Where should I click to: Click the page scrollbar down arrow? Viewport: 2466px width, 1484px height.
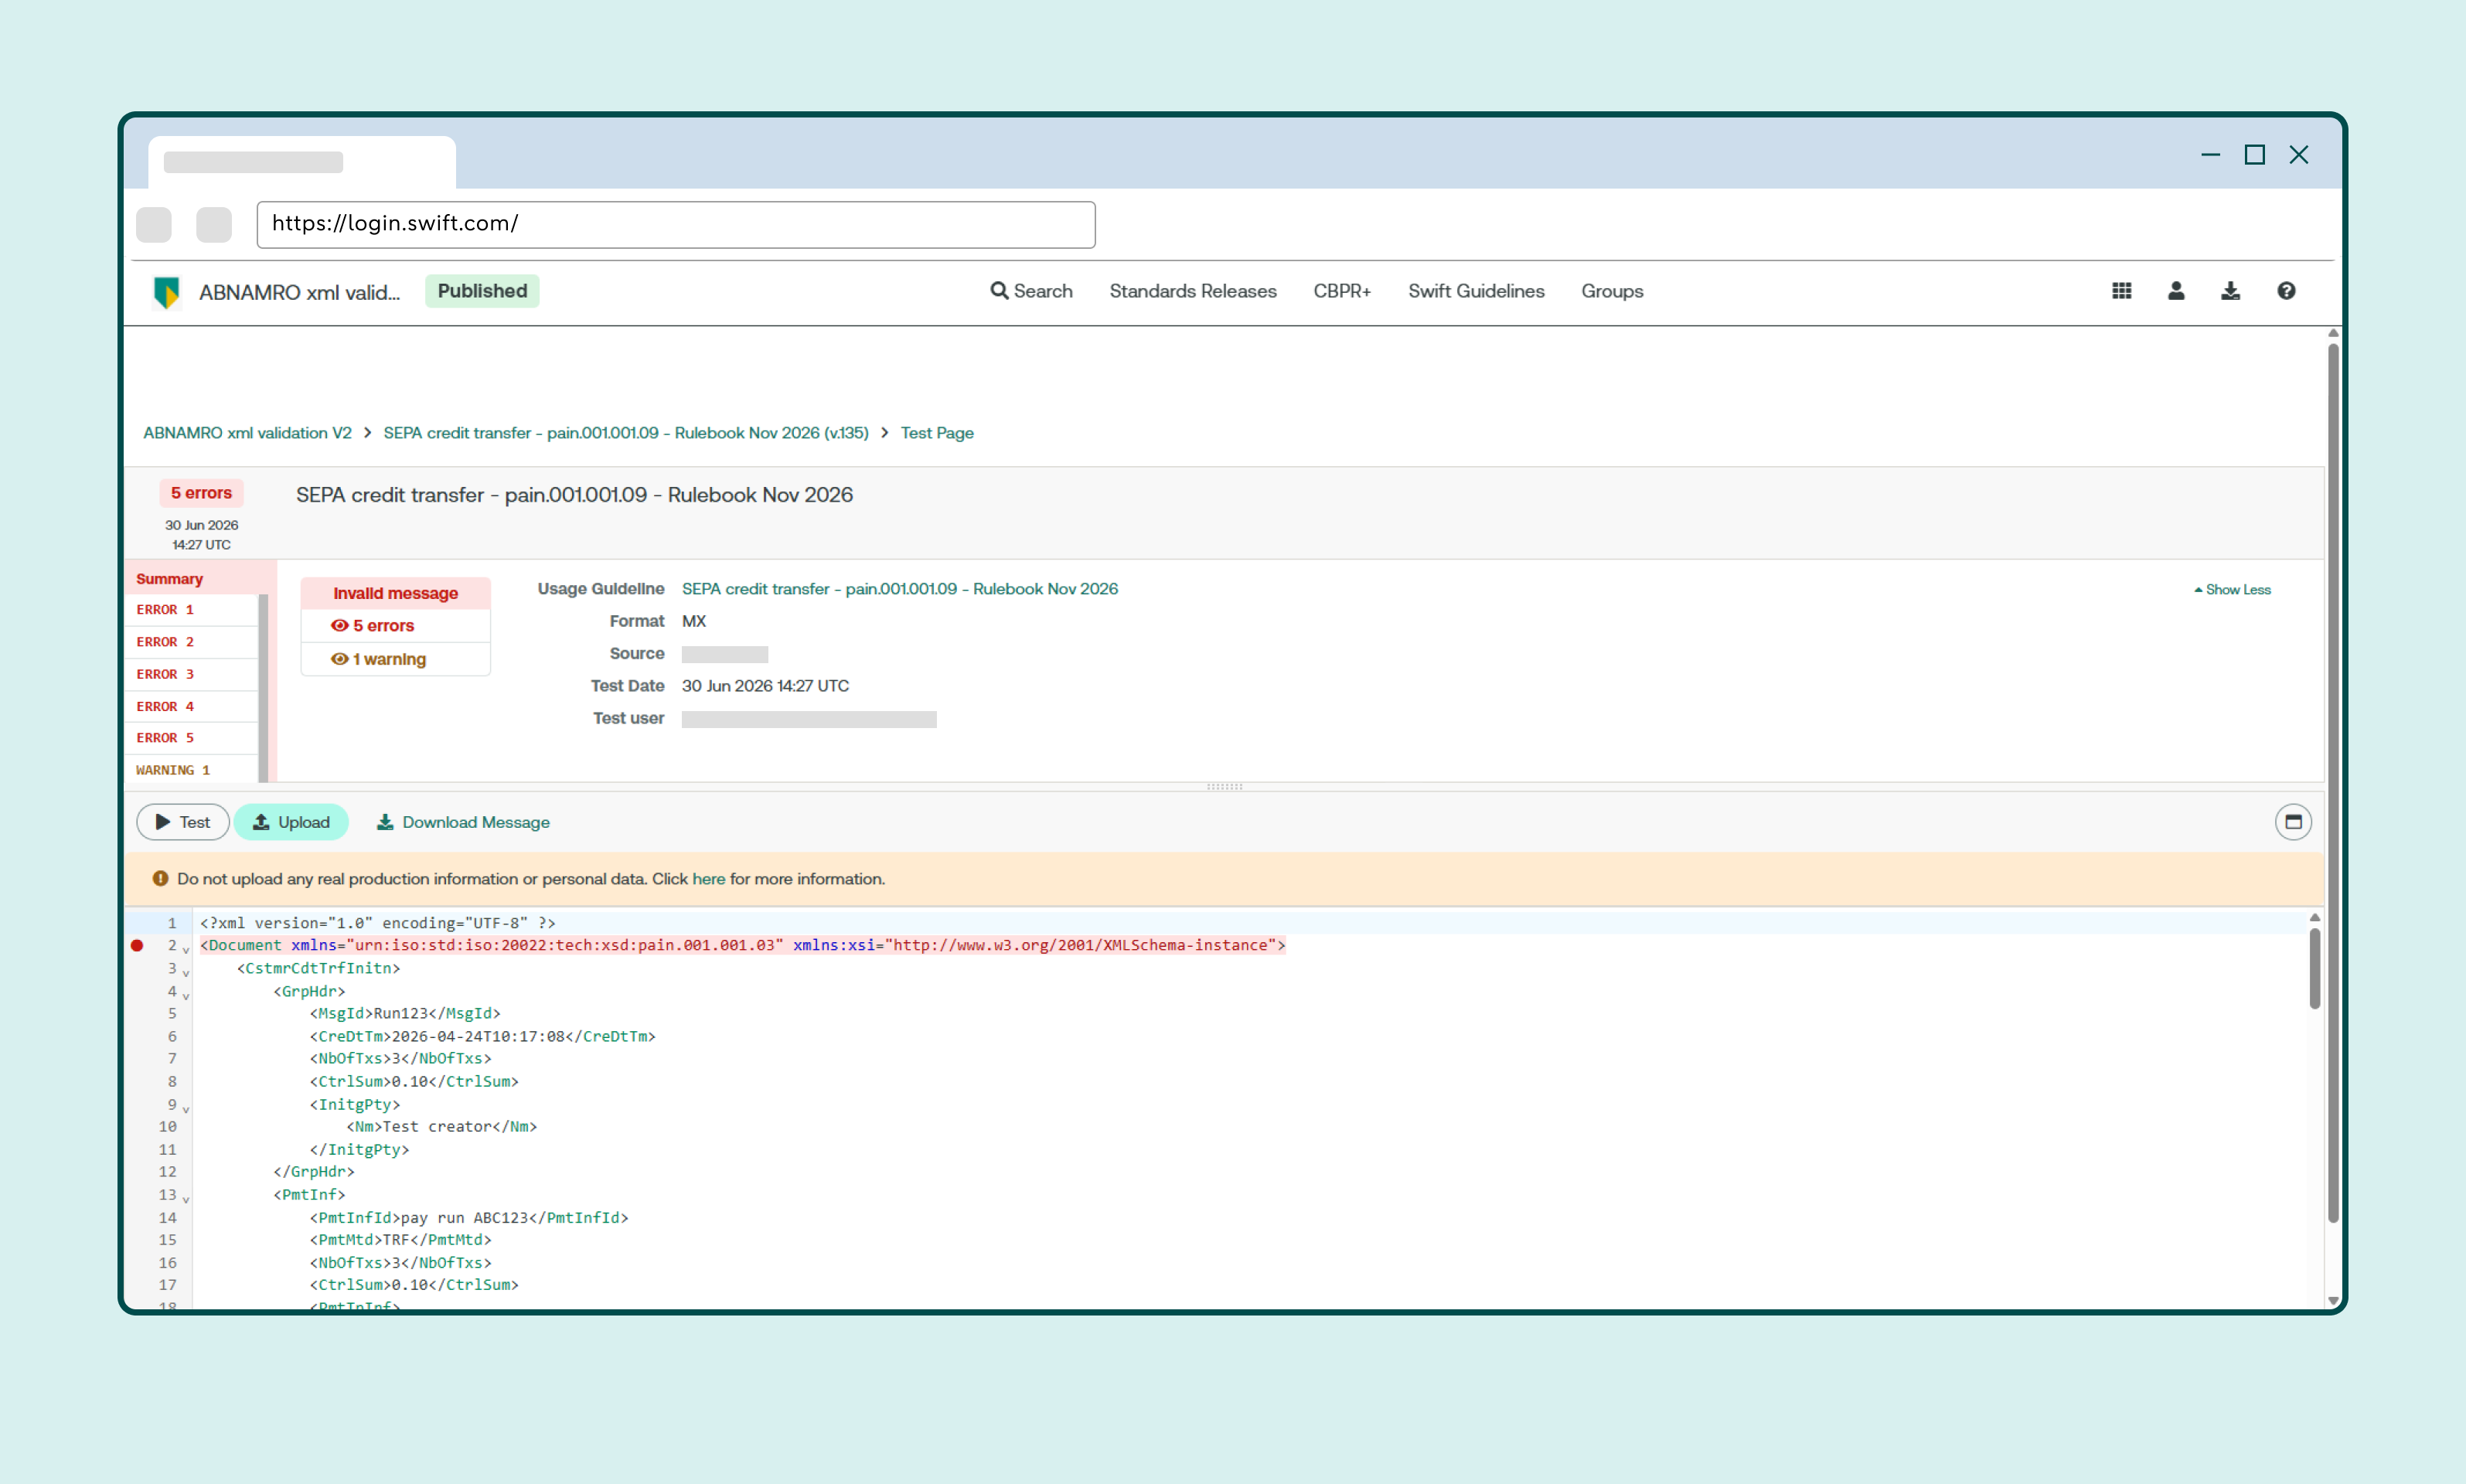click(x=2332, y=1301)
